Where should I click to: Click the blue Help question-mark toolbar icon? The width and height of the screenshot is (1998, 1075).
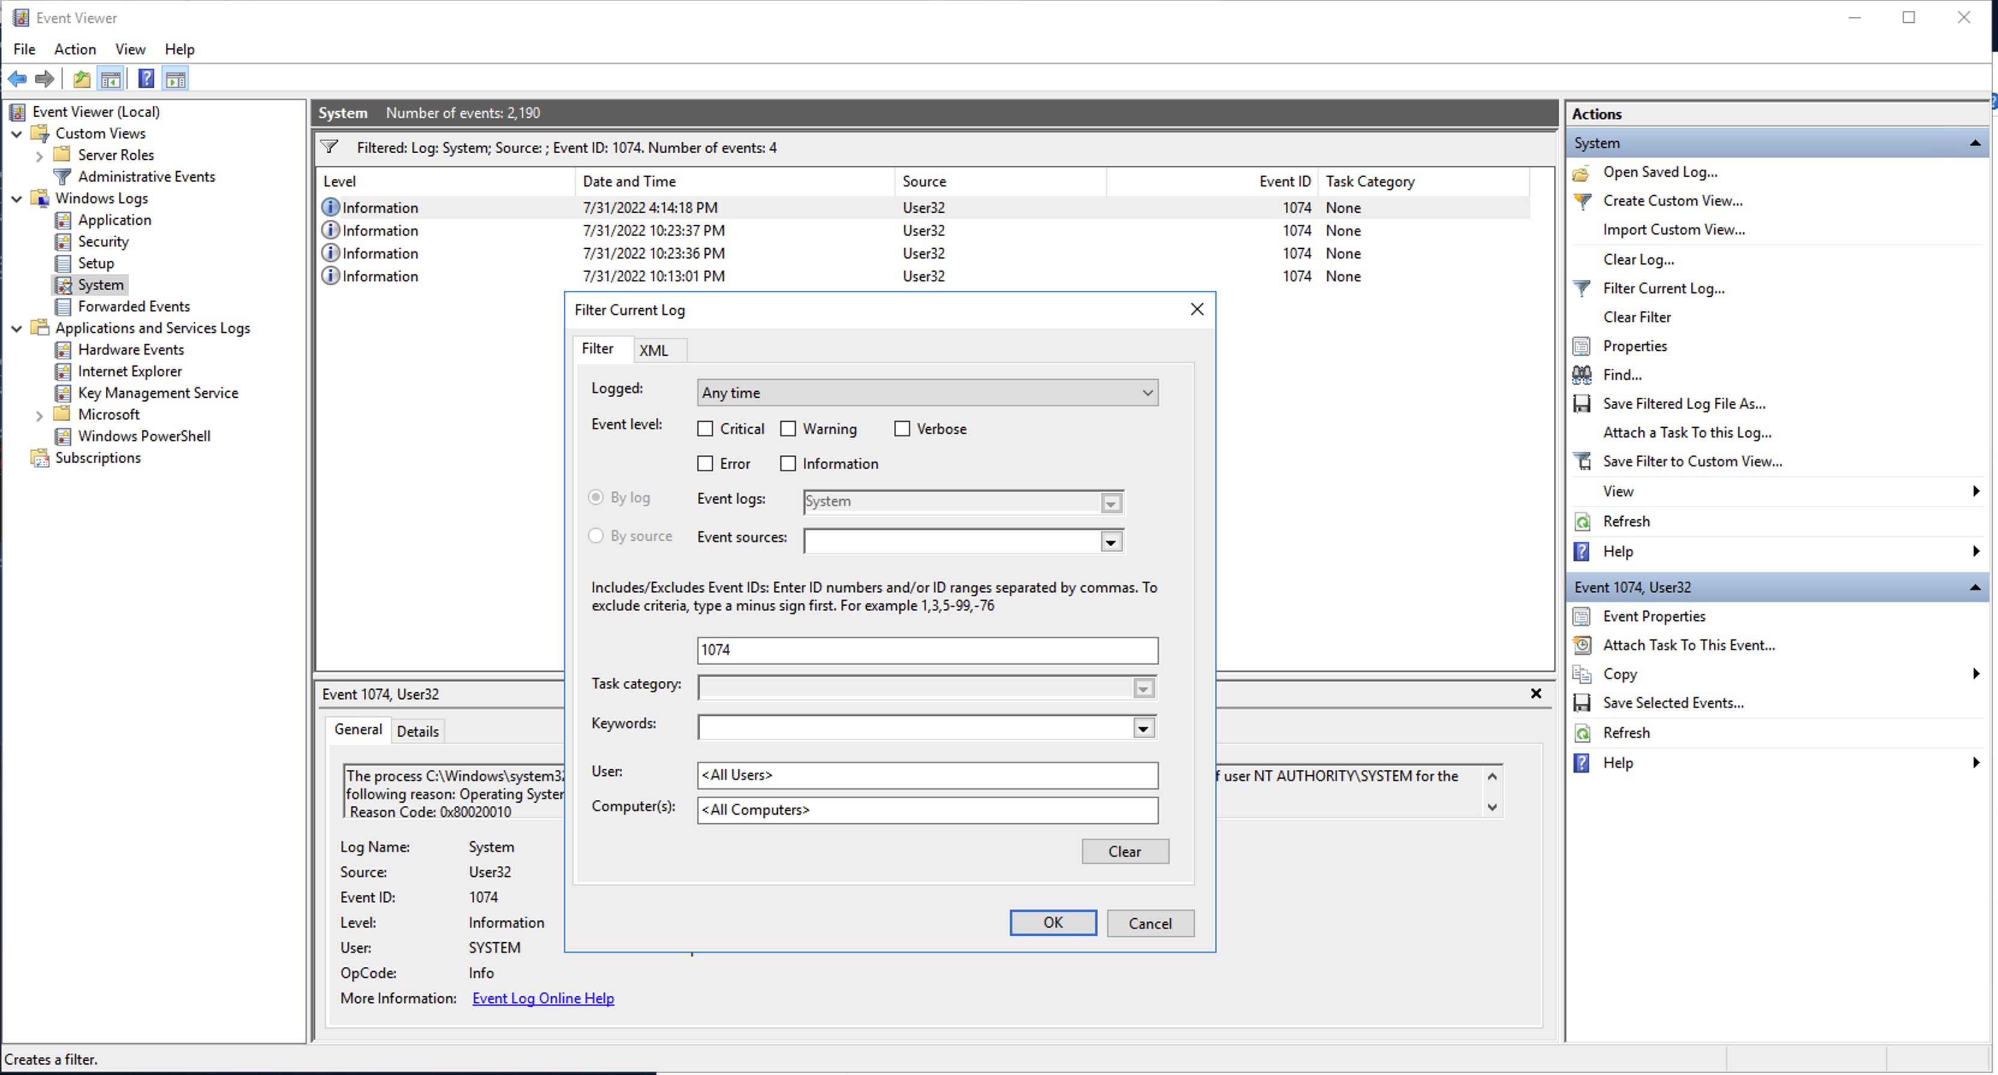[x=146, y=79]
